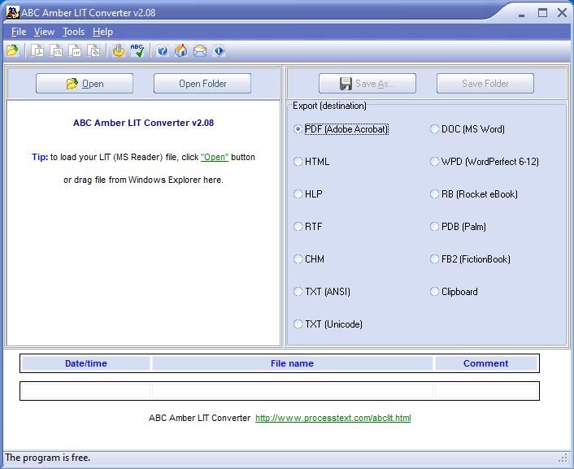Click the save as PDF toolbar icon

click(x=37, y=50)
